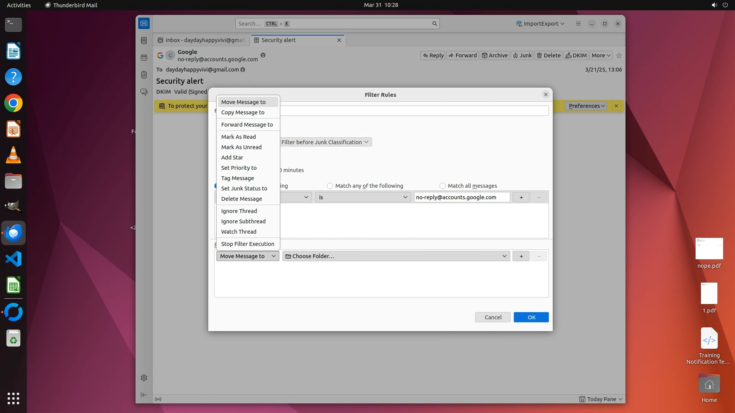Confirm the filter with OK
This screenshot has height=413, width=735.
point(531,317)
